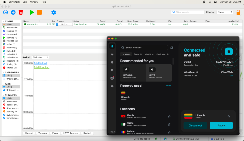Click the red Delete torrent icon
Screen dimensions: 244x141
tap(21, 12)
